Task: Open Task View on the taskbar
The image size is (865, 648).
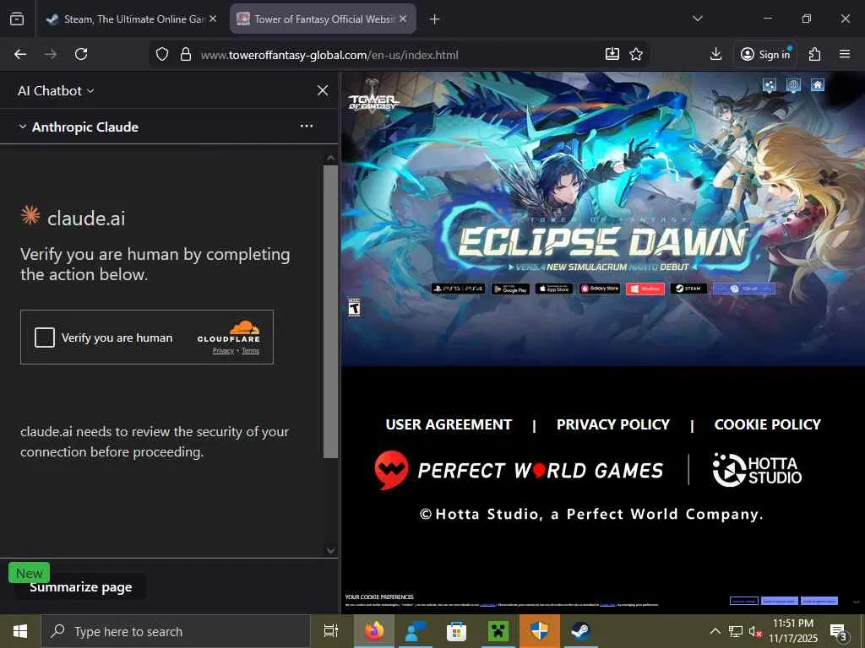Action: 331,631
